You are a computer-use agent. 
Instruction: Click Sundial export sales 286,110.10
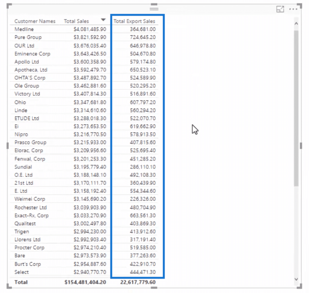tap(142, 167)
